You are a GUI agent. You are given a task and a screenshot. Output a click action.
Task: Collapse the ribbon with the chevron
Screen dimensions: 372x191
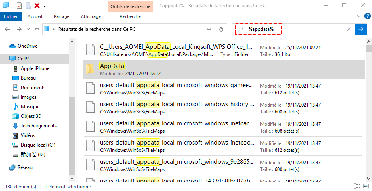(360, 16)
